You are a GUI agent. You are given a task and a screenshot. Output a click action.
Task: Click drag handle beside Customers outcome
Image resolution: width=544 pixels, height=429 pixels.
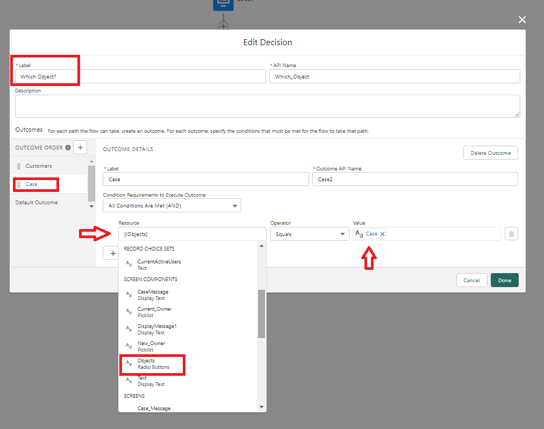coord(19,166)
